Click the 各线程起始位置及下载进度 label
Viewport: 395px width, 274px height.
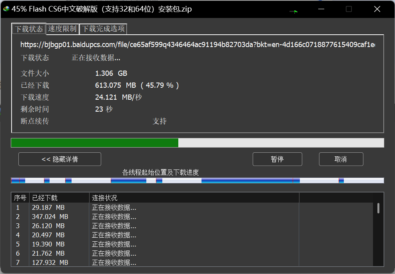tap(160, 172)
